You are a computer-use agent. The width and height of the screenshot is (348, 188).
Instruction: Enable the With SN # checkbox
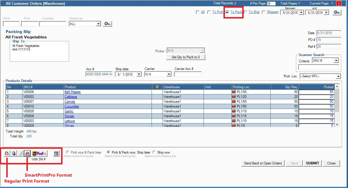point(28,159)
